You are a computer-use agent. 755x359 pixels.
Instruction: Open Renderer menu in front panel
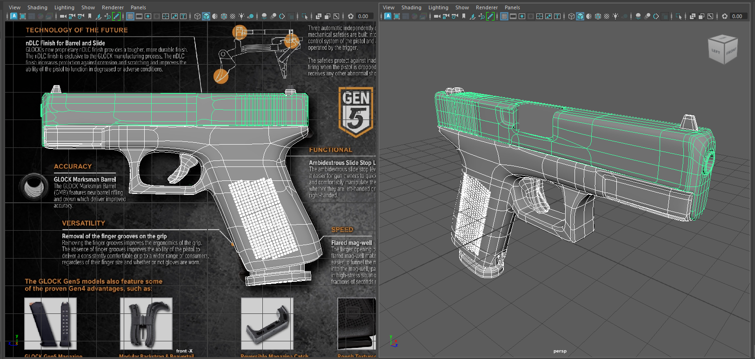(x=113, y=7)
